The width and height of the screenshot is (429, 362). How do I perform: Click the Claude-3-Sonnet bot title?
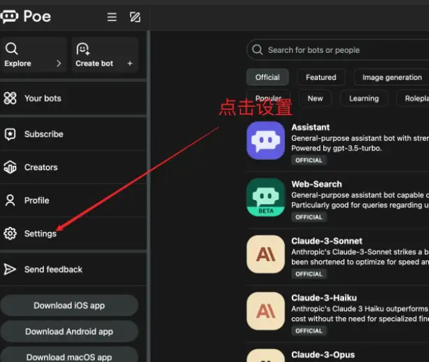327,241
